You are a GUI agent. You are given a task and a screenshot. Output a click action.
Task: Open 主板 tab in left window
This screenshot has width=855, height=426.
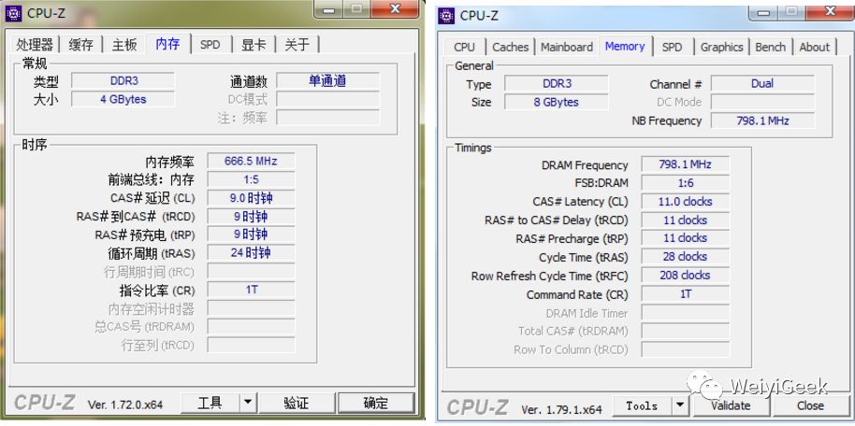(x=124, y=45)
